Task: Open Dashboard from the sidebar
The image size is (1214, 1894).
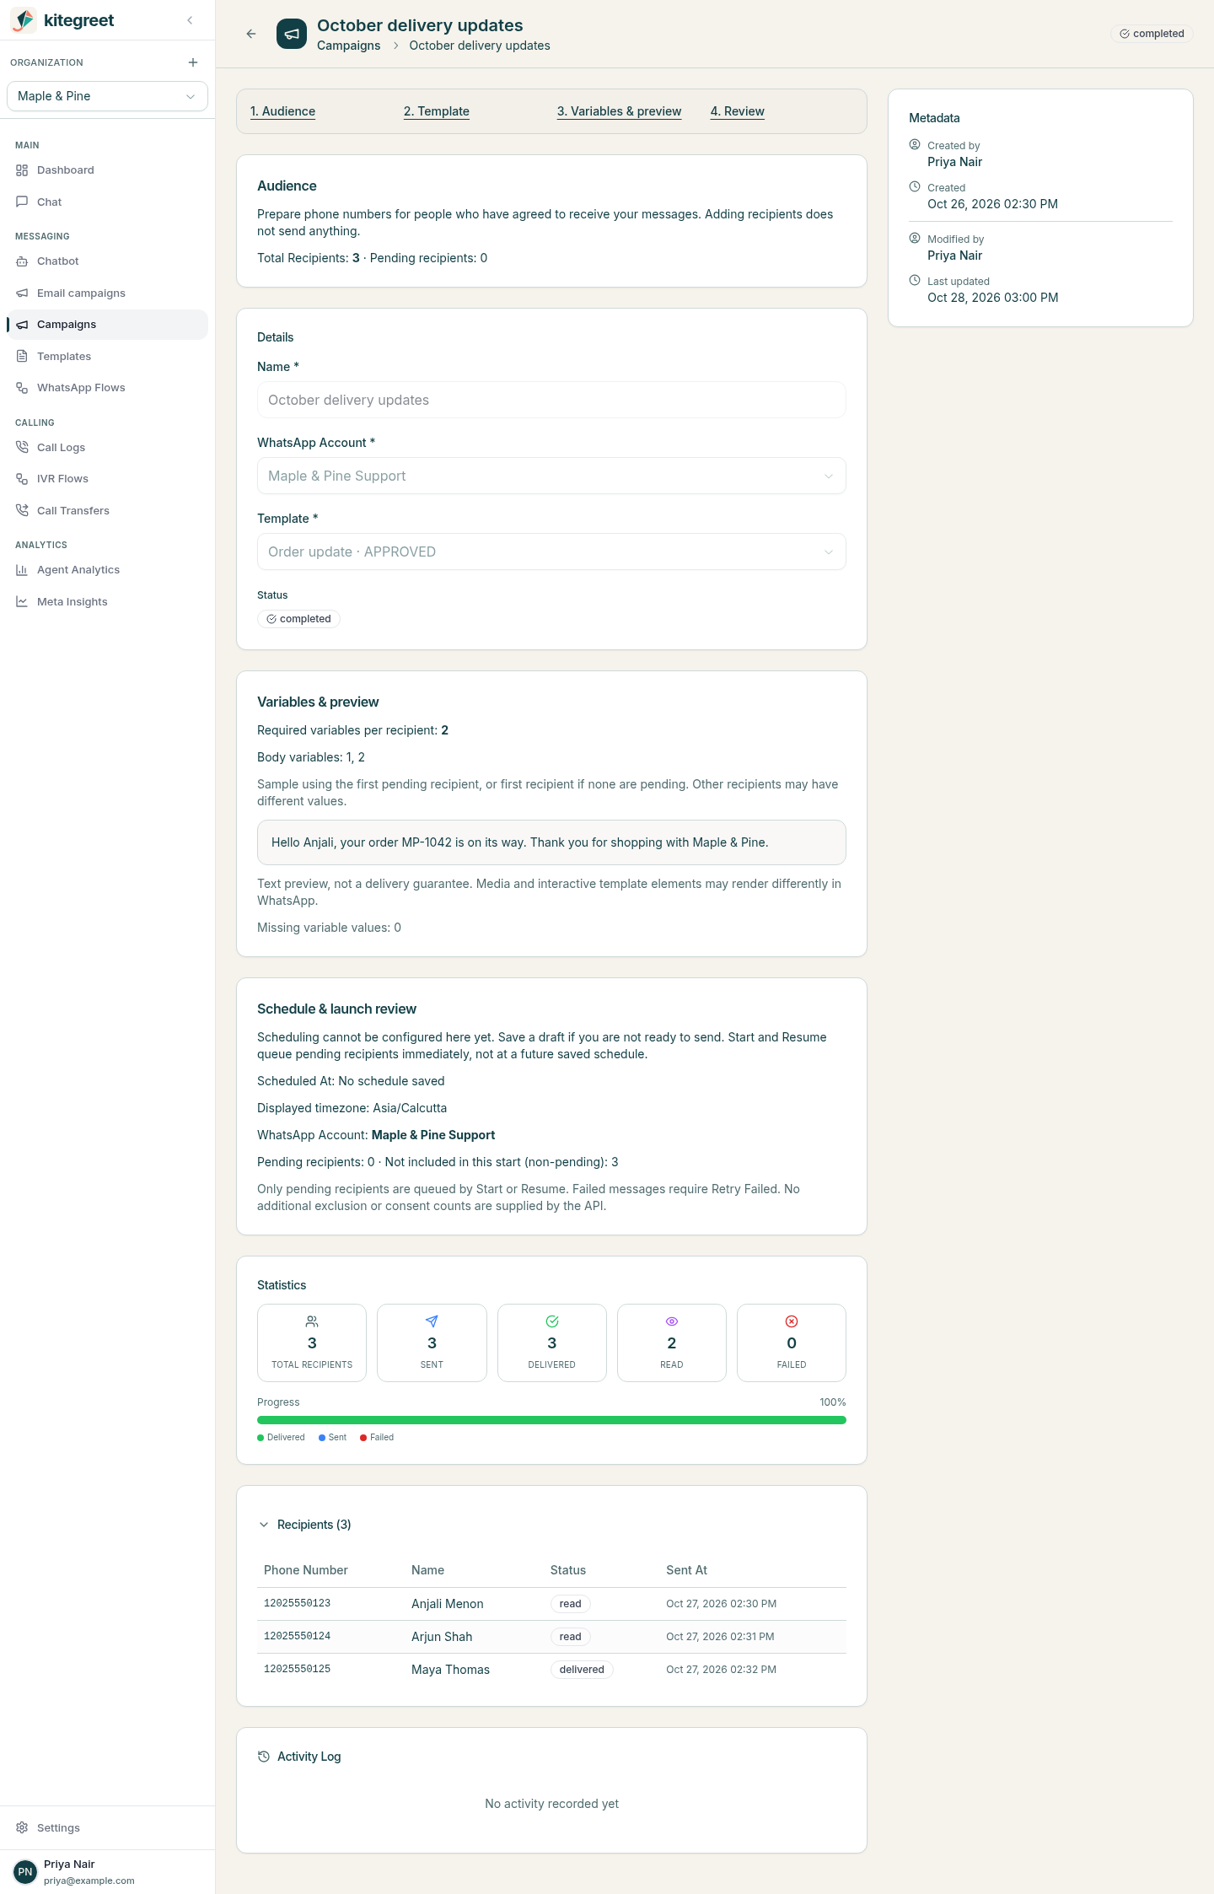Action: coord(107,170)
